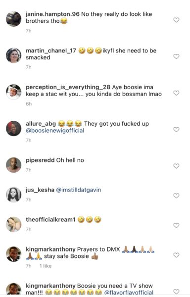The image size is (190, 297).
Task: Tap heart icon on allure_abg's comment
Action: (176, 130)
